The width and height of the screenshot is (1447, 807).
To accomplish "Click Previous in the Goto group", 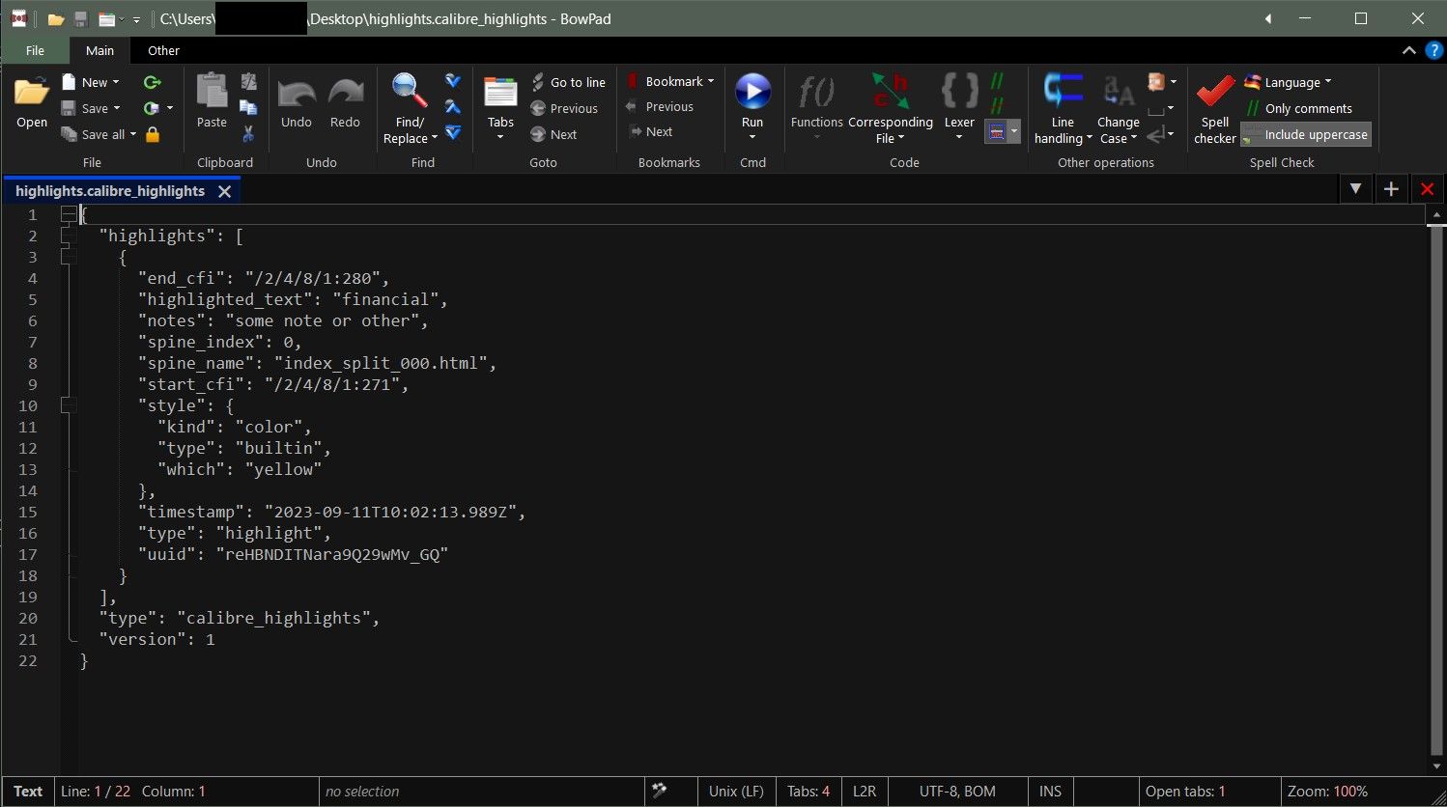I will (573, 109).
